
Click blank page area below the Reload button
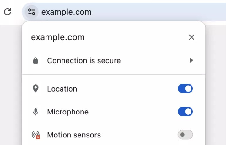pos(9,79)
